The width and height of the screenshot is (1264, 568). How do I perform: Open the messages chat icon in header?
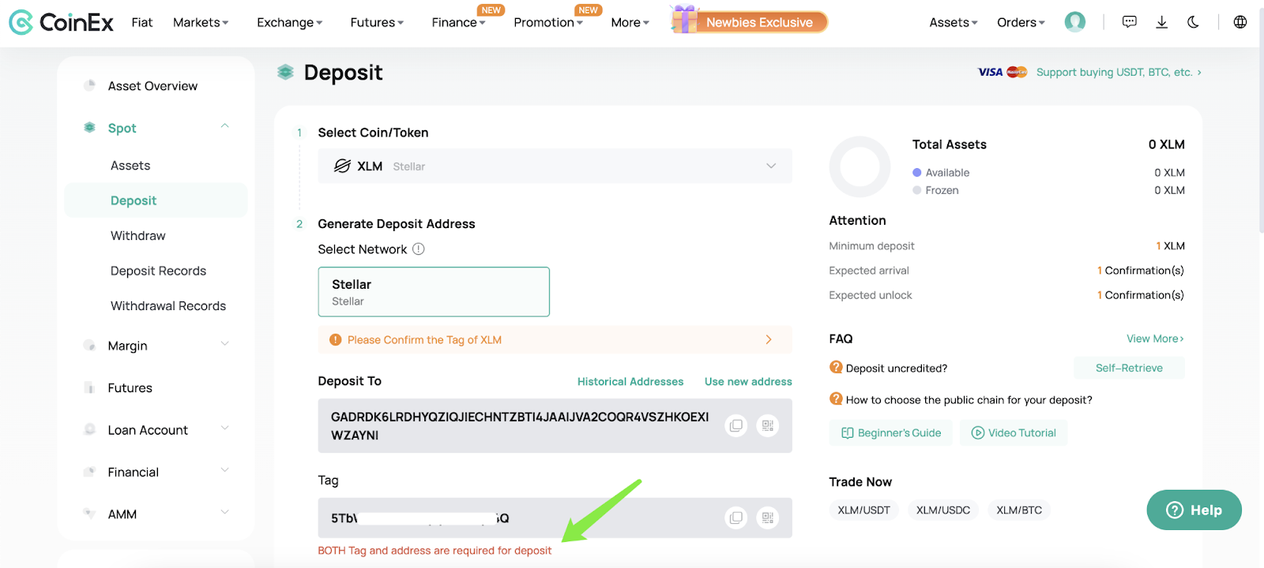(1130, 22)
